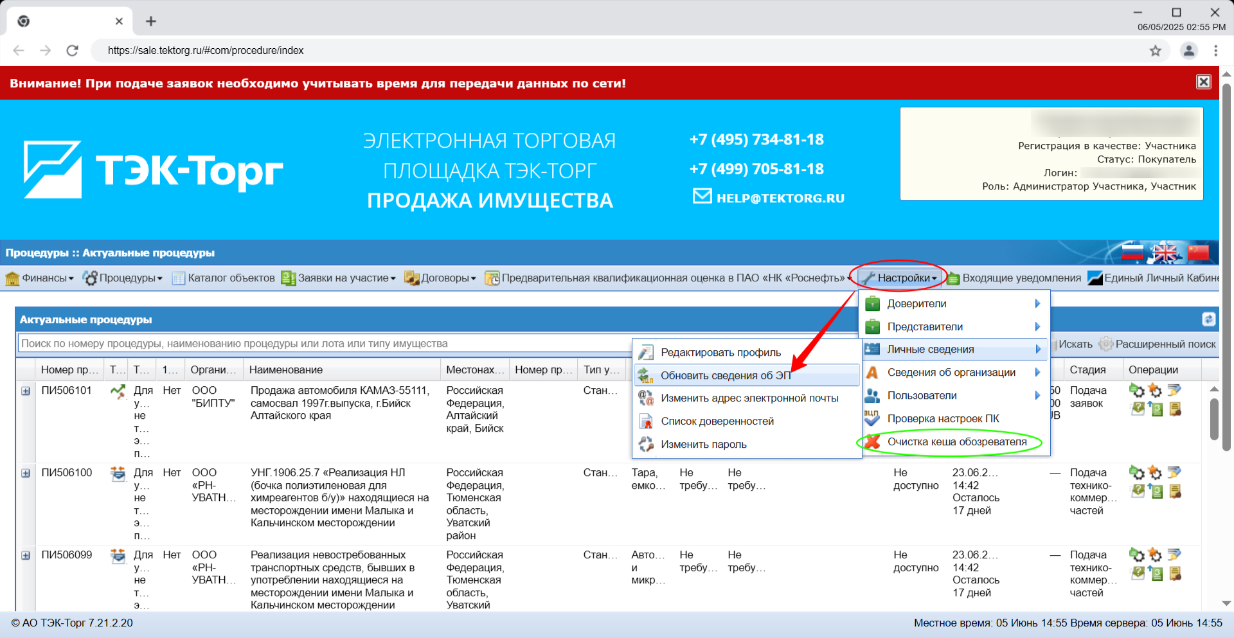Click the Расширенный поиск gear icon
Image resolution: width=1234 pixels, height=638 pixels.
(x=1105, y=344)
